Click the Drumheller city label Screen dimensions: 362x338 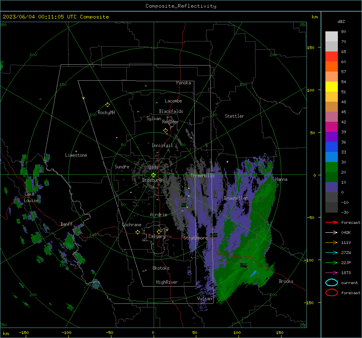coord(236,198)
